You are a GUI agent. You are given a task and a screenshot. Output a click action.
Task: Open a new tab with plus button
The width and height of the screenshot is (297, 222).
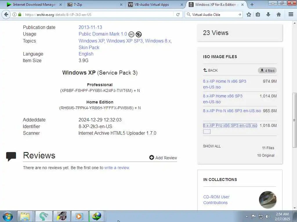pyautogui.click(x=252, y=5)
